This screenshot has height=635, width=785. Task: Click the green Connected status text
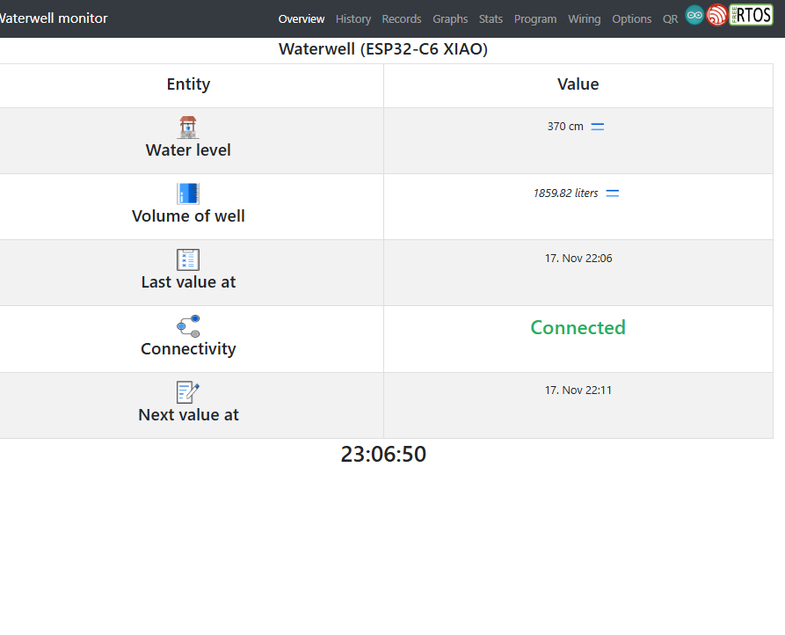(x=578, y=328)
